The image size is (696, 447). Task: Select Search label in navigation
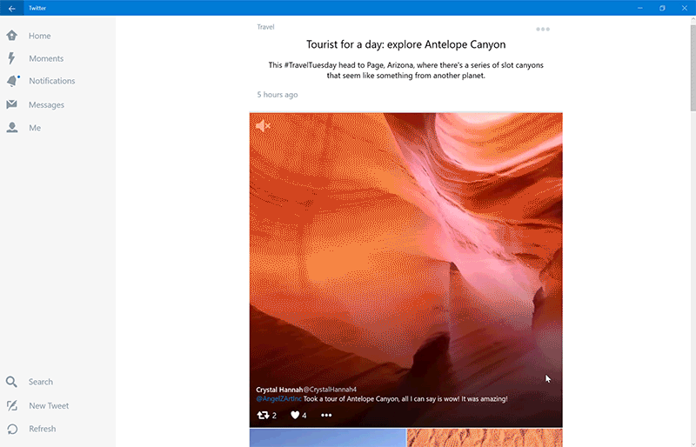[41, 382]
